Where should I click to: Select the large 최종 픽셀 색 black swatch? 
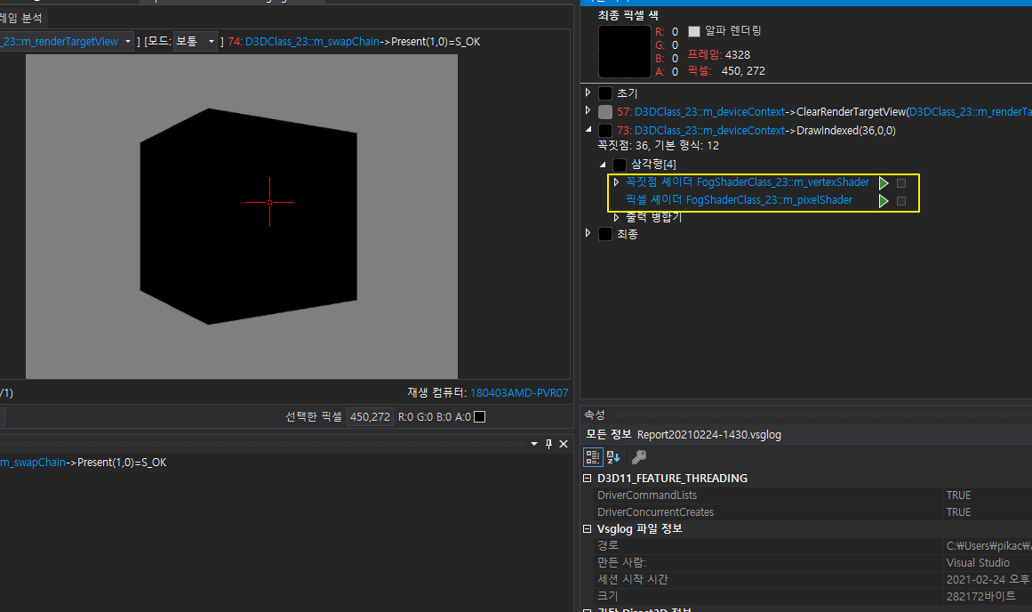tap(624, 52)
